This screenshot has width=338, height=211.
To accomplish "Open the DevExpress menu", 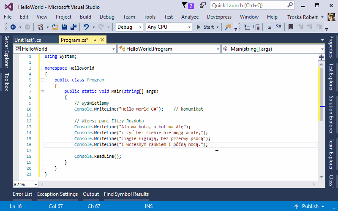I will (219, 17).
